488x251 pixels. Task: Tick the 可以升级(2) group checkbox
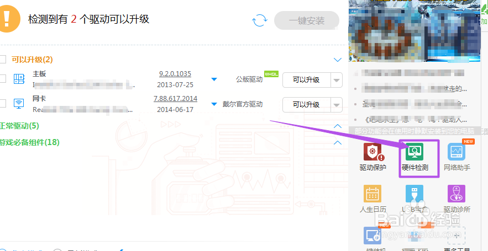click(x=3, y=60)
